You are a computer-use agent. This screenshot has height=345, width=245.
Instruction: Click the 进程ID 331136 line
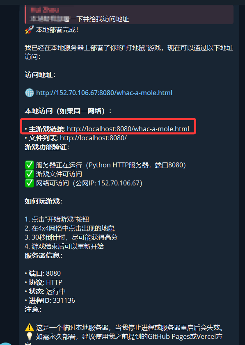pos(50,300)
